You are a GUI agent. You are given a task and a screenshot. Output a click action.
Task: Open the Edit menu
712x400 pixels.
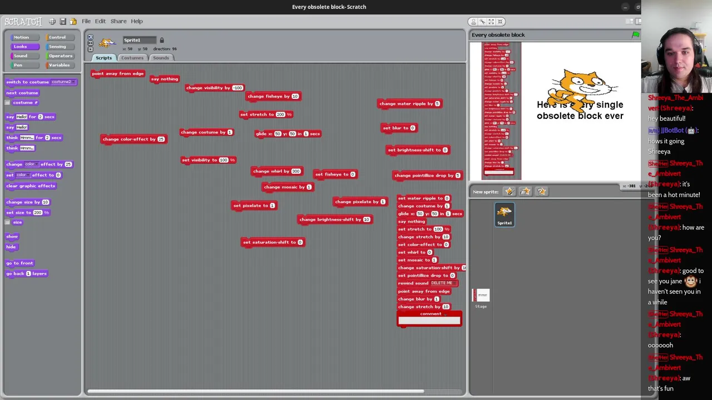coord(100,21)
